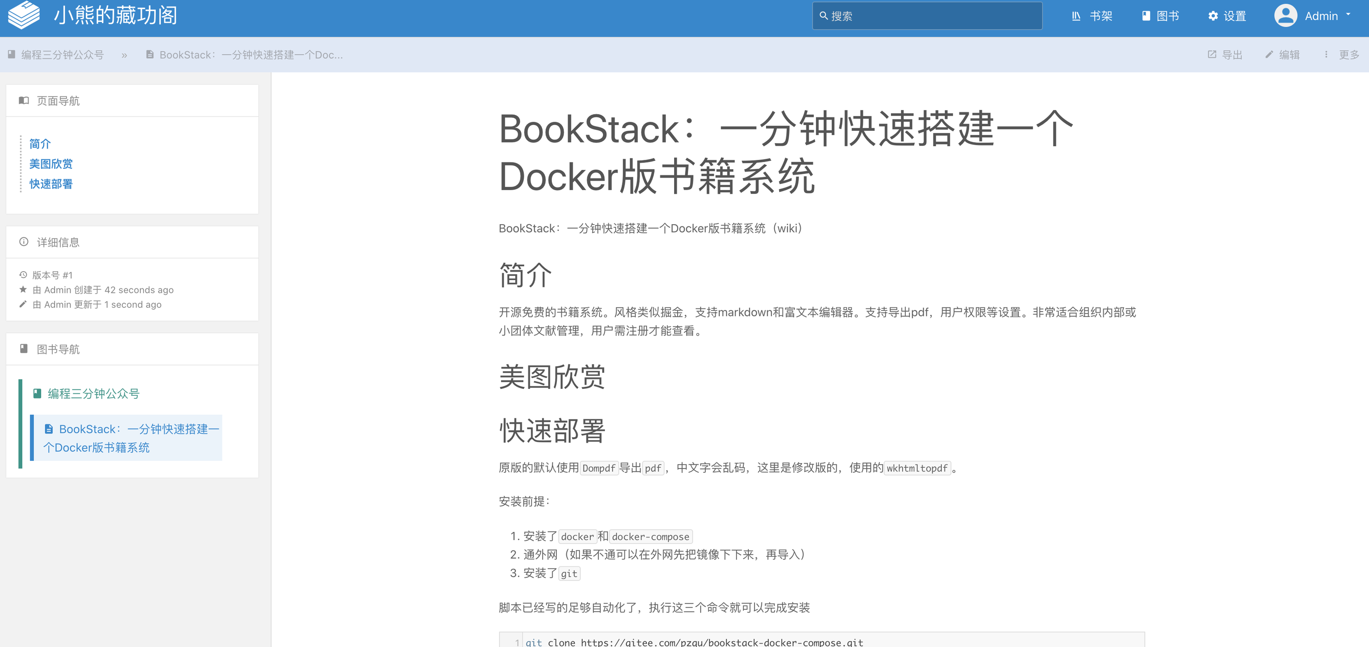Click the BookStack page breadcrumb item

point(250,55)
